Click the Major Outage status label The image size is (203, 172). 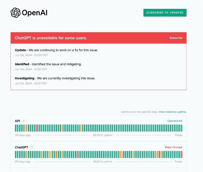pos(173,147)
